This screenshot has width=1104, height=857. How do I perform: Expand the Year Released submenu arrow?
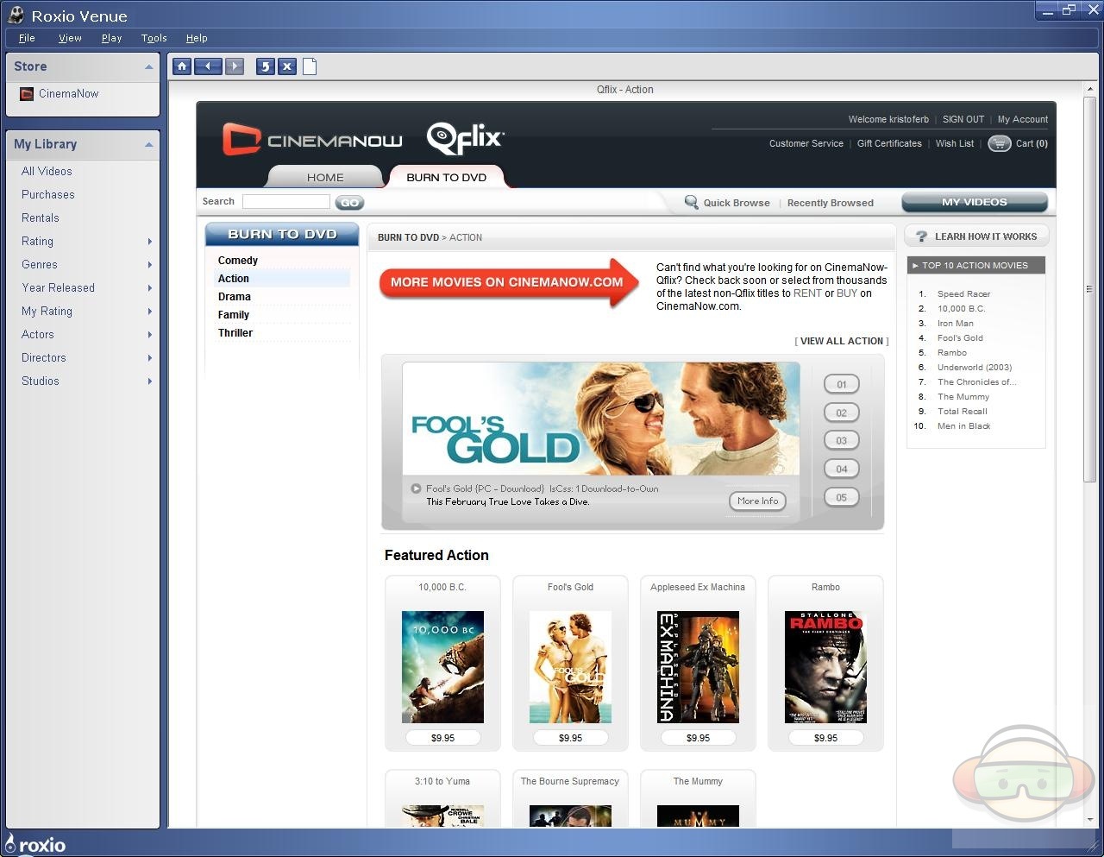[150, 288]
